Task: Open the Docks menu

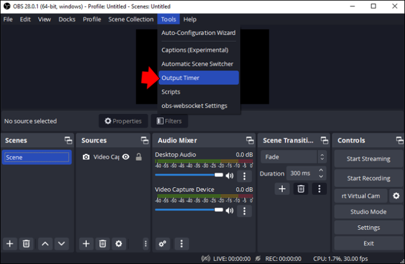Action: point(67,19)
